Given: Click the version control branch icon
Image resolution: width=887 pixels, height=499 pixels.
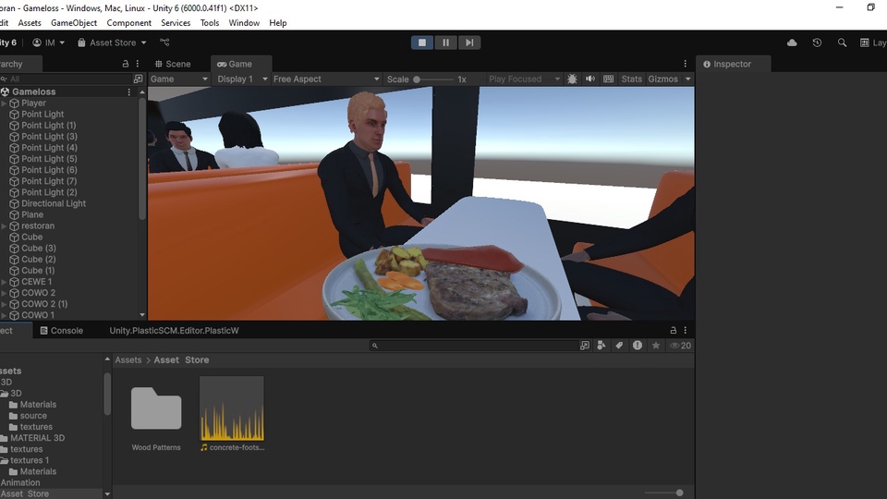Looking at the screenshot, I should click(164, 43).
